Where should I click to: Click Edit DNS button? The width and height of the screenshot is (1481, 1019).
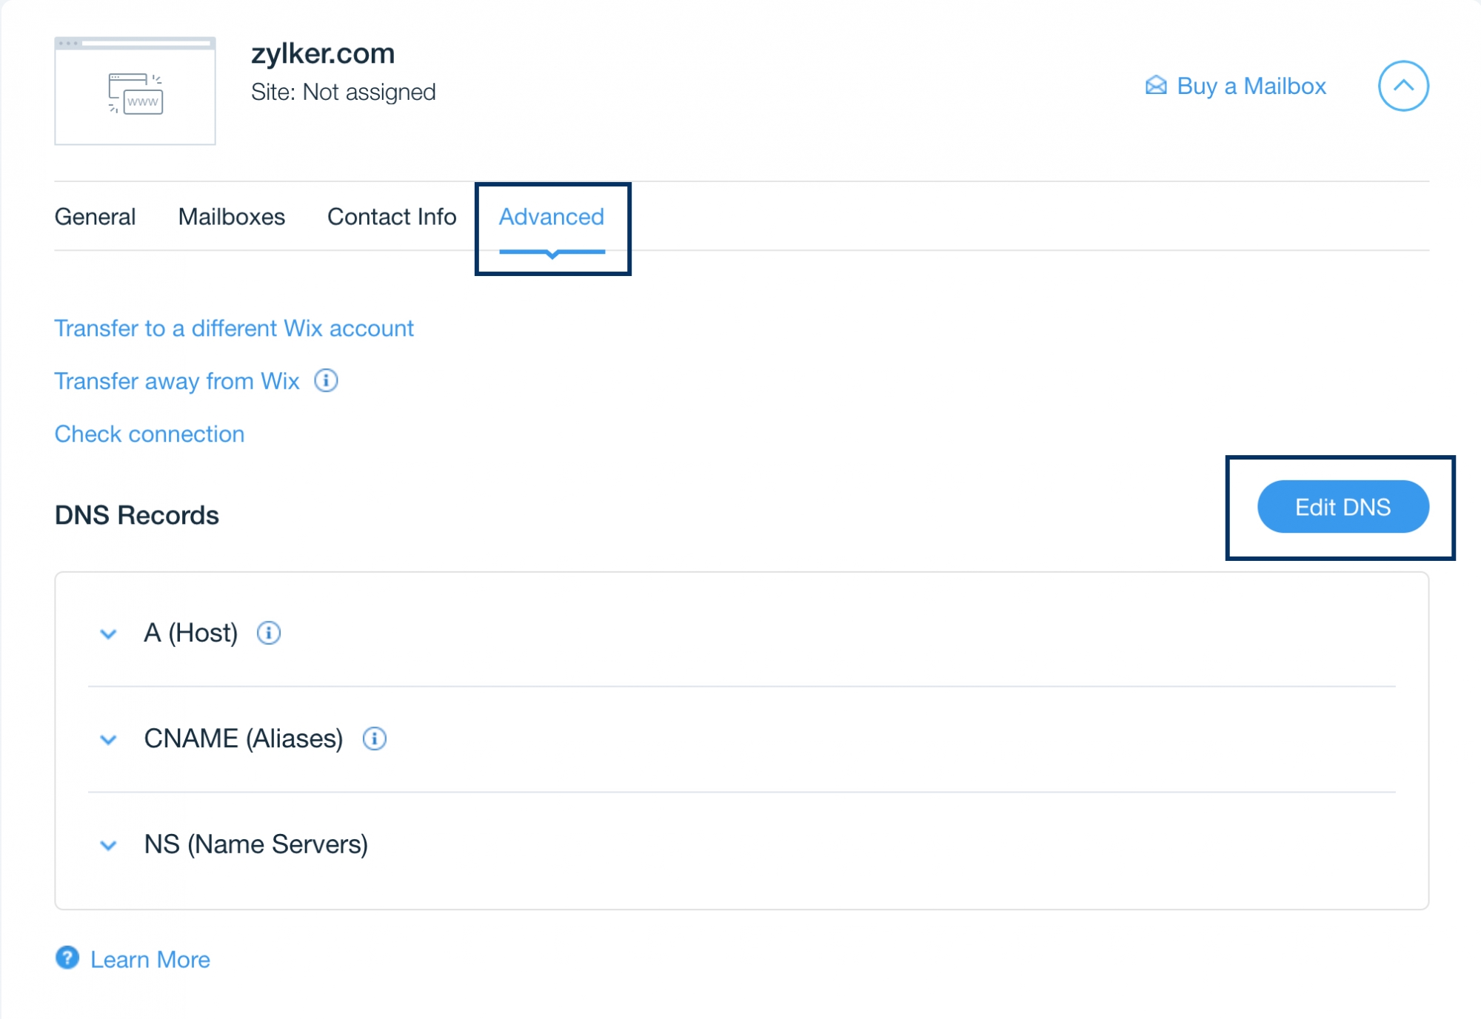(x=1342, y=507)
